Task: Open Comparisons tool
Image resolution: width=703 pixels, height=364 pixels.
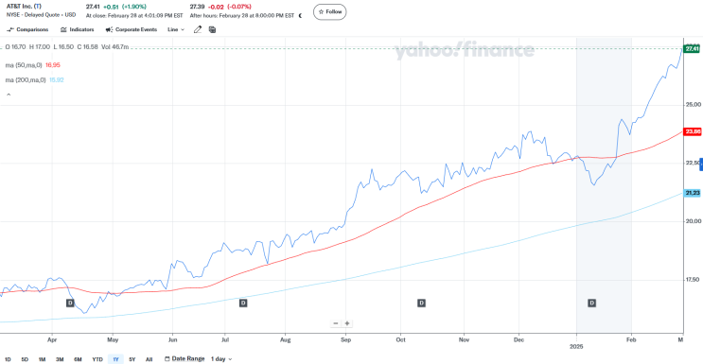Action: coord(27,29)
